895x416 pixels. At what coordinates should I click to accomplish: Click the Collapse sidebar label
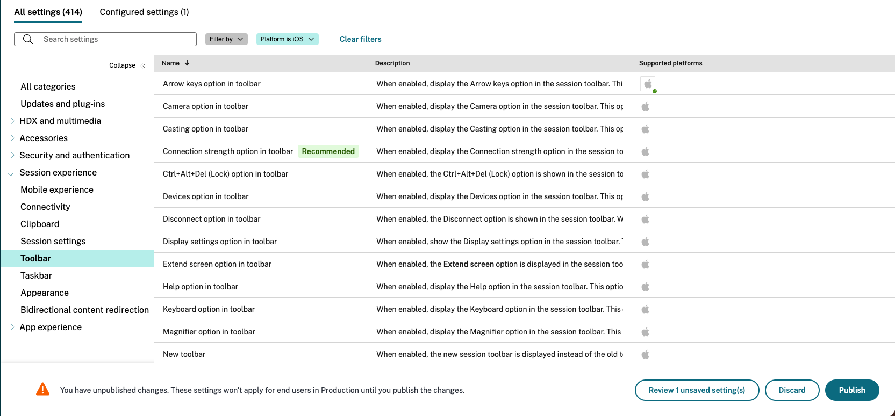click(122, 65)
